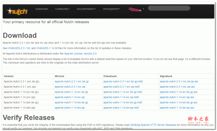
Task: Download apache-nutch-1.14-bin.zip from mirrors
Action: click(x=70, y=108)
